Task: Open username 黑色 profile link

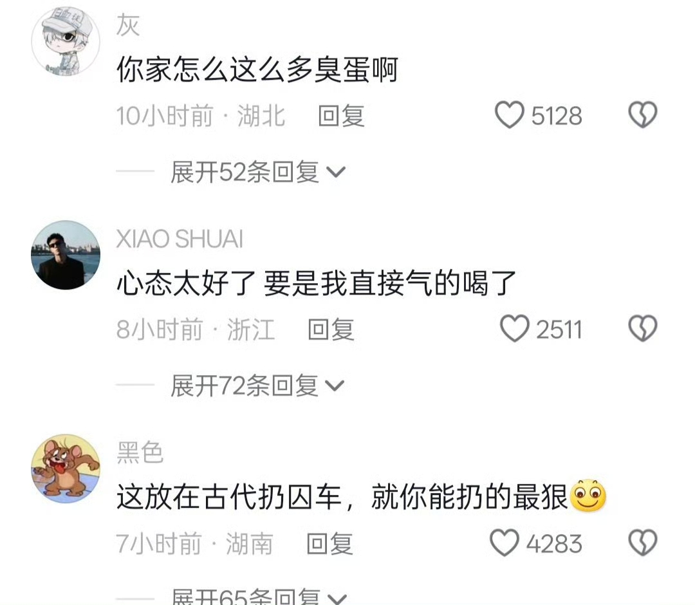Action: click(140, 452)
